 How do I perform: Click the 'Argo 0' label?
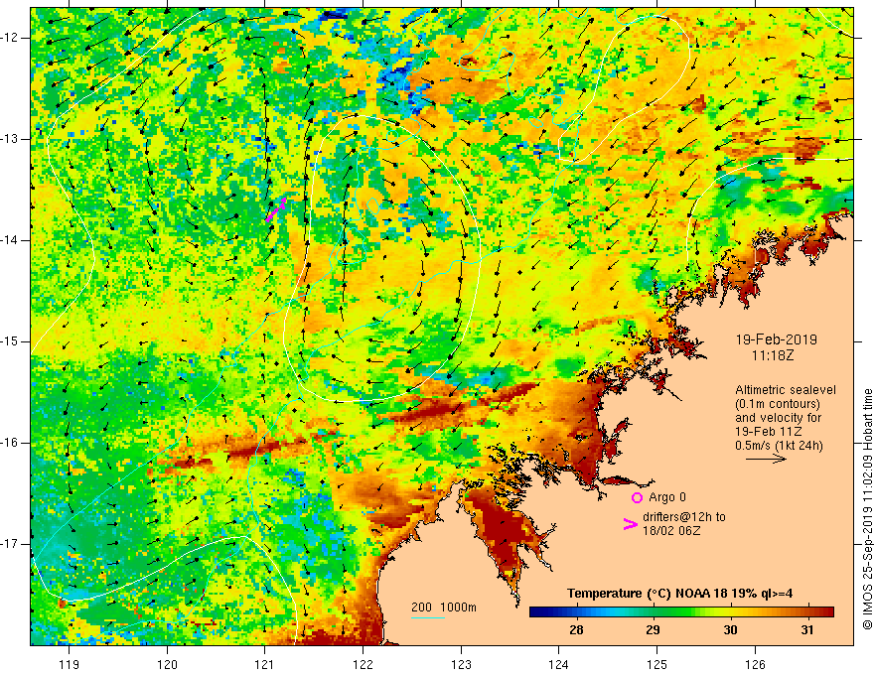[x=667, y=497]
